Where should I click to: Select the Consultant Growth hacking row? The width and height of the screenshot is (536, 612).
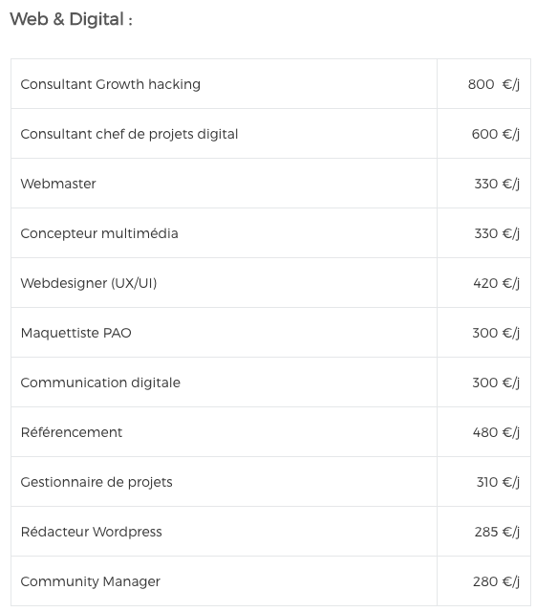(x=270, y=84)
